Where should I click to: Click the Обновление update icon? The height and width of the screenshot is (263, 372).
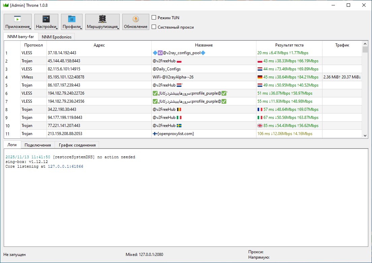pyautogui.click(x=135, y=19)
